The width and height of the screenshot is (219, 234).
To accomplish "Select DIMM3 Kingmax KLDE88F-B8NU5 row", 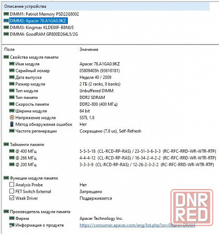I will (39, 28).
